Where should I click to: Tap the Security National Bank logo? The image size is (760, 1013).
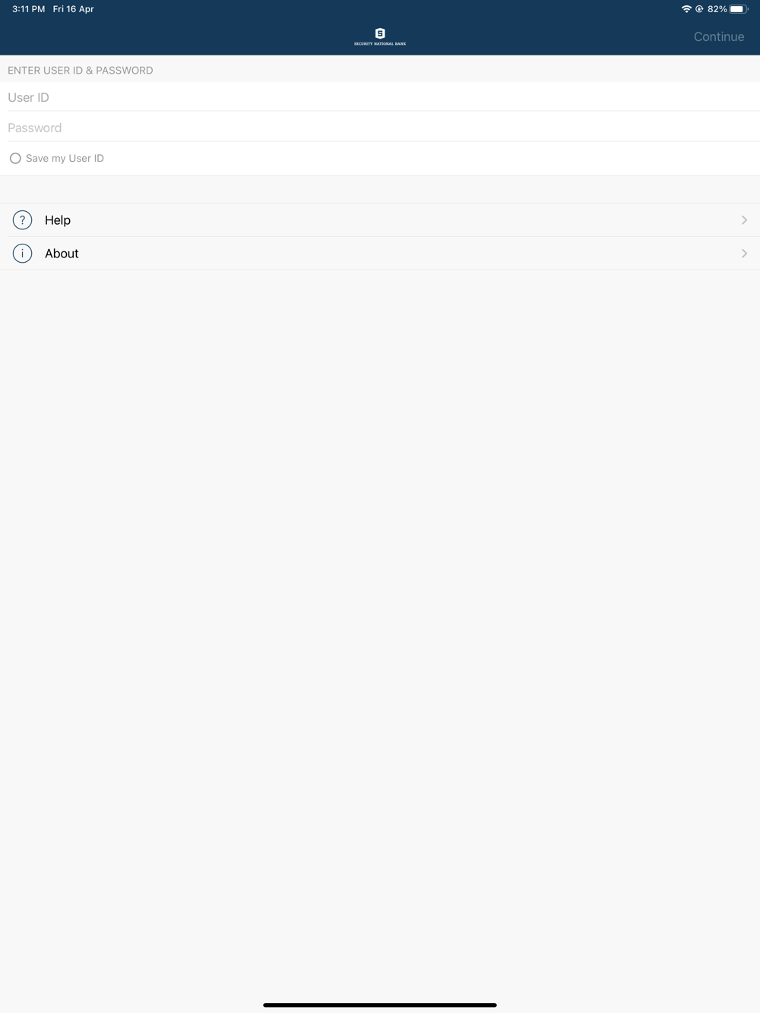380,36
